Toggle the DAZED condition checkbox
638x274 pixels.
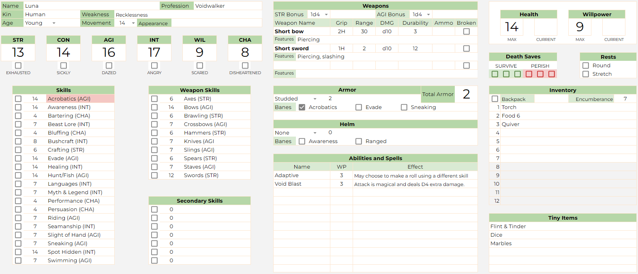(x=109, y=65)
